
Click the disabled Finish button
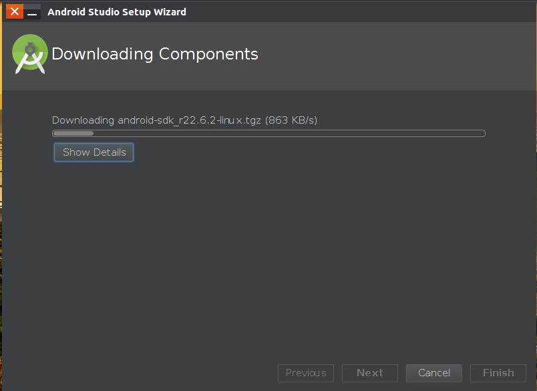pos(498,373)
